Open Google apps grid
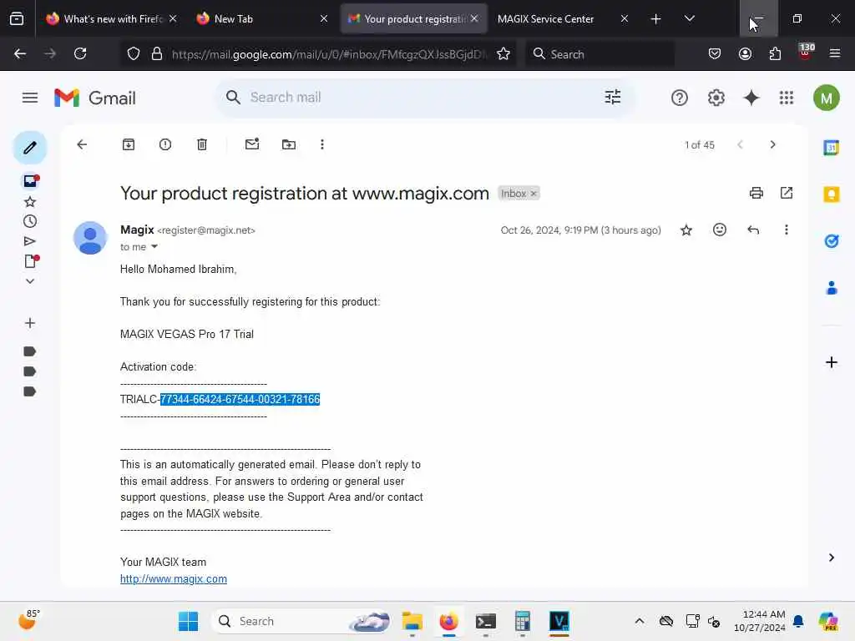855x641 pixels. pyautogui.click(x=787, y=98)
